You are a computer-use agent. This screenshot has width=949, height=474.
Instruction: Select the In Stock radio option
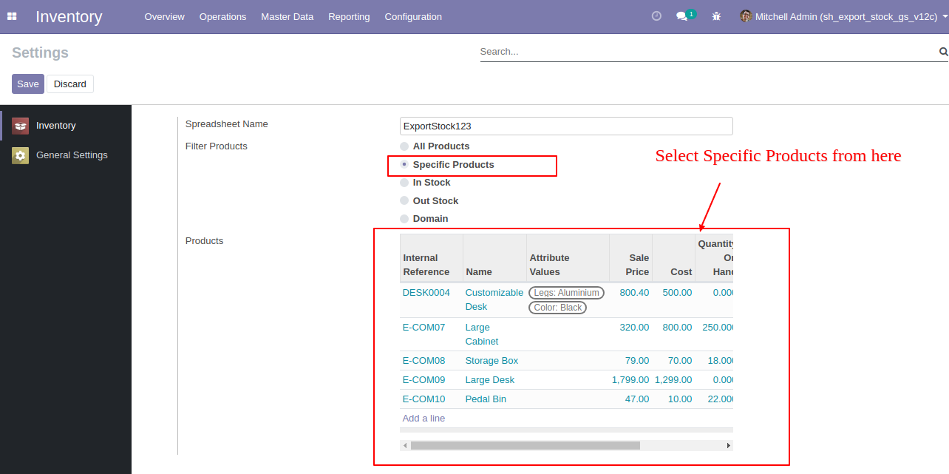pyautogui.click(x=404, y=183)
